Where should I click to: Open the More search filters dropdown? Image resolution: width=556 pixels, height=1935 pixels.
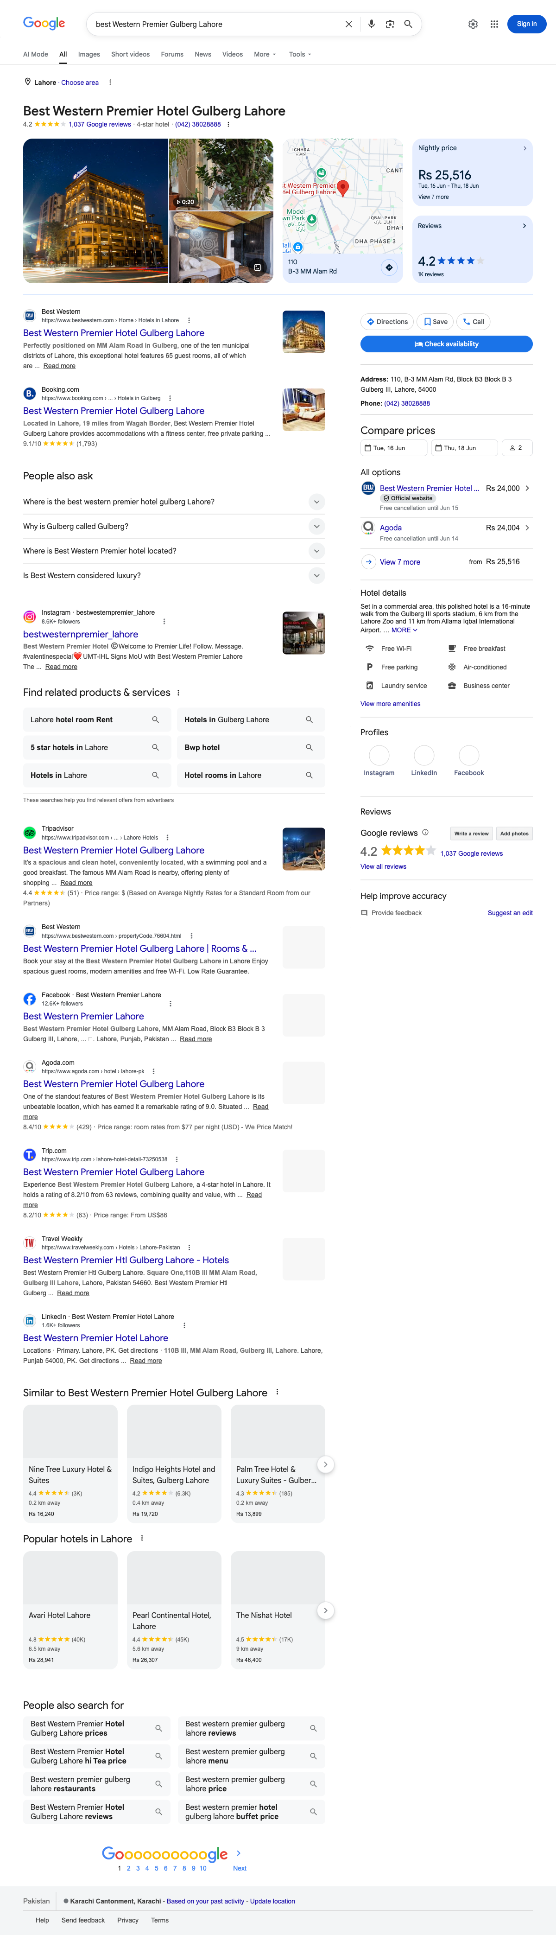click(265, 54)
